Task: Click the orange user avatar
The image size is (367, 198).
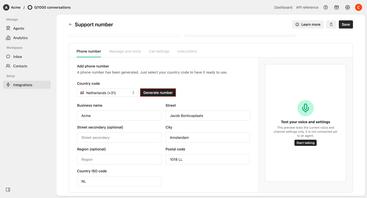Action: click(359, 7)
